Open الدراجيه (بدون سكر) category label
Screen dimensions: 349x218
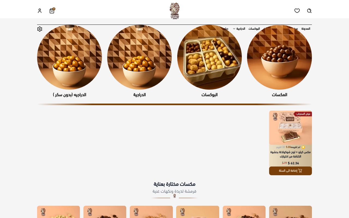pos(70,95)
